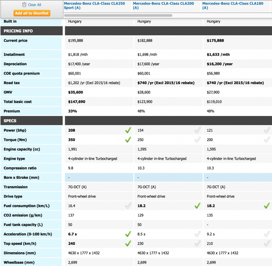
Task: Click grey checkmark for Power 154
Action: point(198,130)
